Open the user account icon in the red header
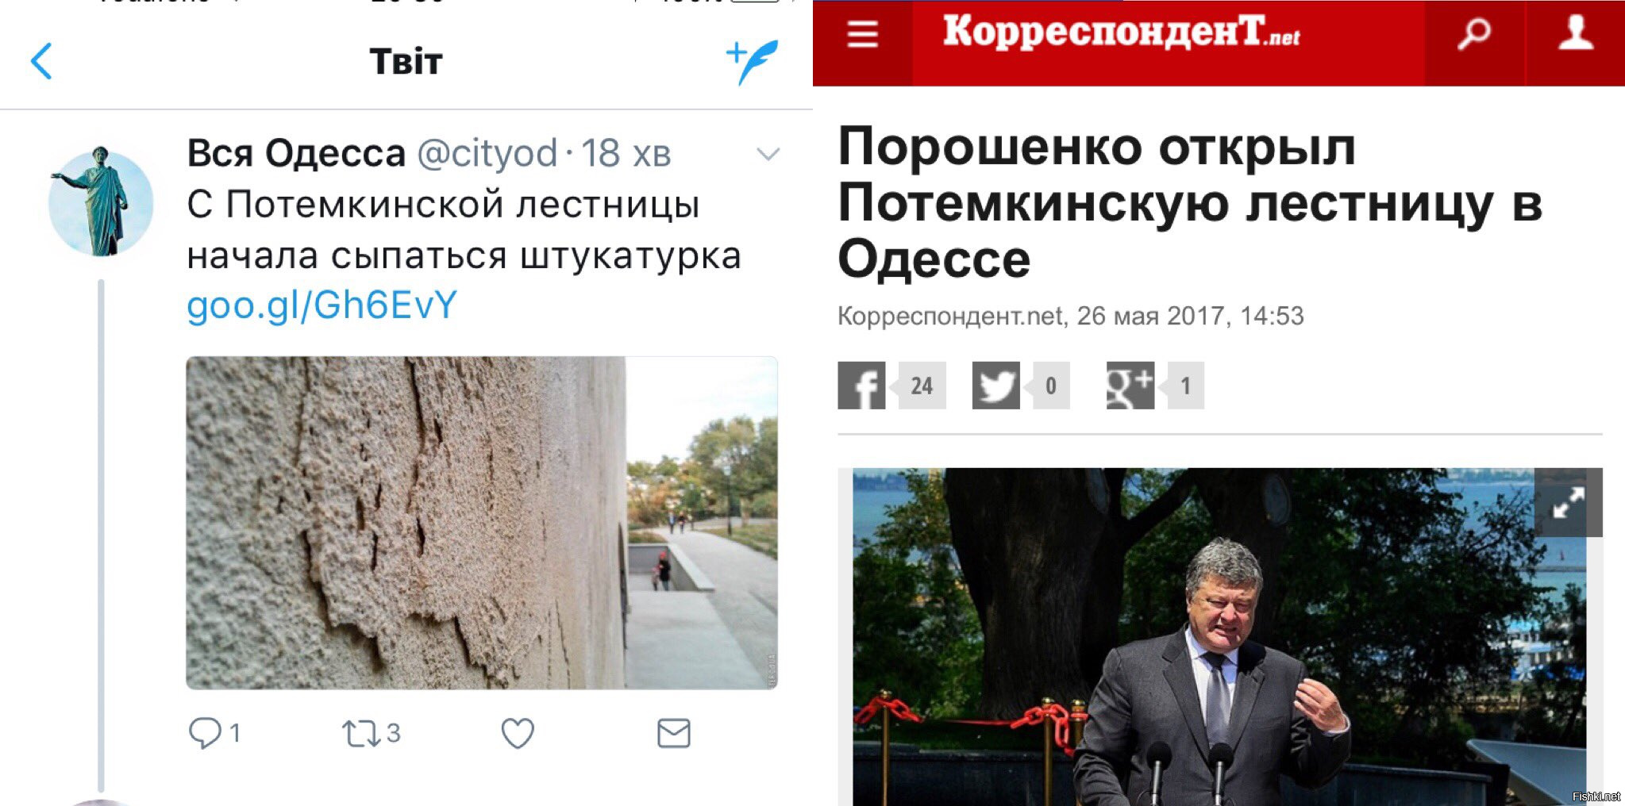Screen dimensions: 1625x806 1576,33
